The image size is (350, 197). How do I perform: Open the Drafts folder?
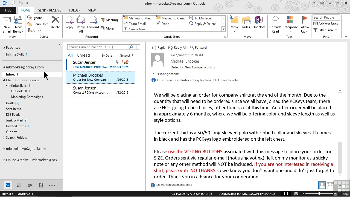pyautogui.click(x=13, y=103)
